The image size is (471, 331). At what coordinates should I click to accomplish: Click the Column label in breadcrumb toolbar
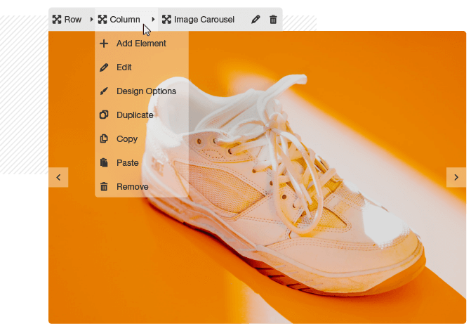(x=125, y=20)
